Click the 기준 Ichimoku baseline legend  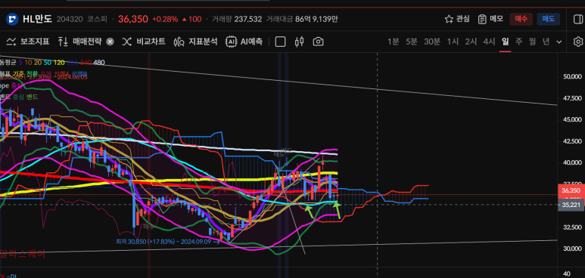click(18, 73)
